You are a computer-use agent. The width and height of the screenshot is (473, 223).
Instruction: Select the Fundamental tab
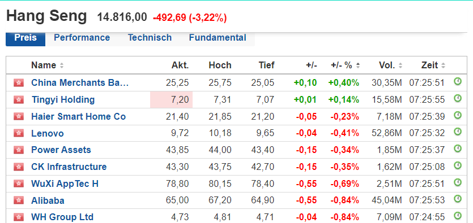click(x=218, y=38)
